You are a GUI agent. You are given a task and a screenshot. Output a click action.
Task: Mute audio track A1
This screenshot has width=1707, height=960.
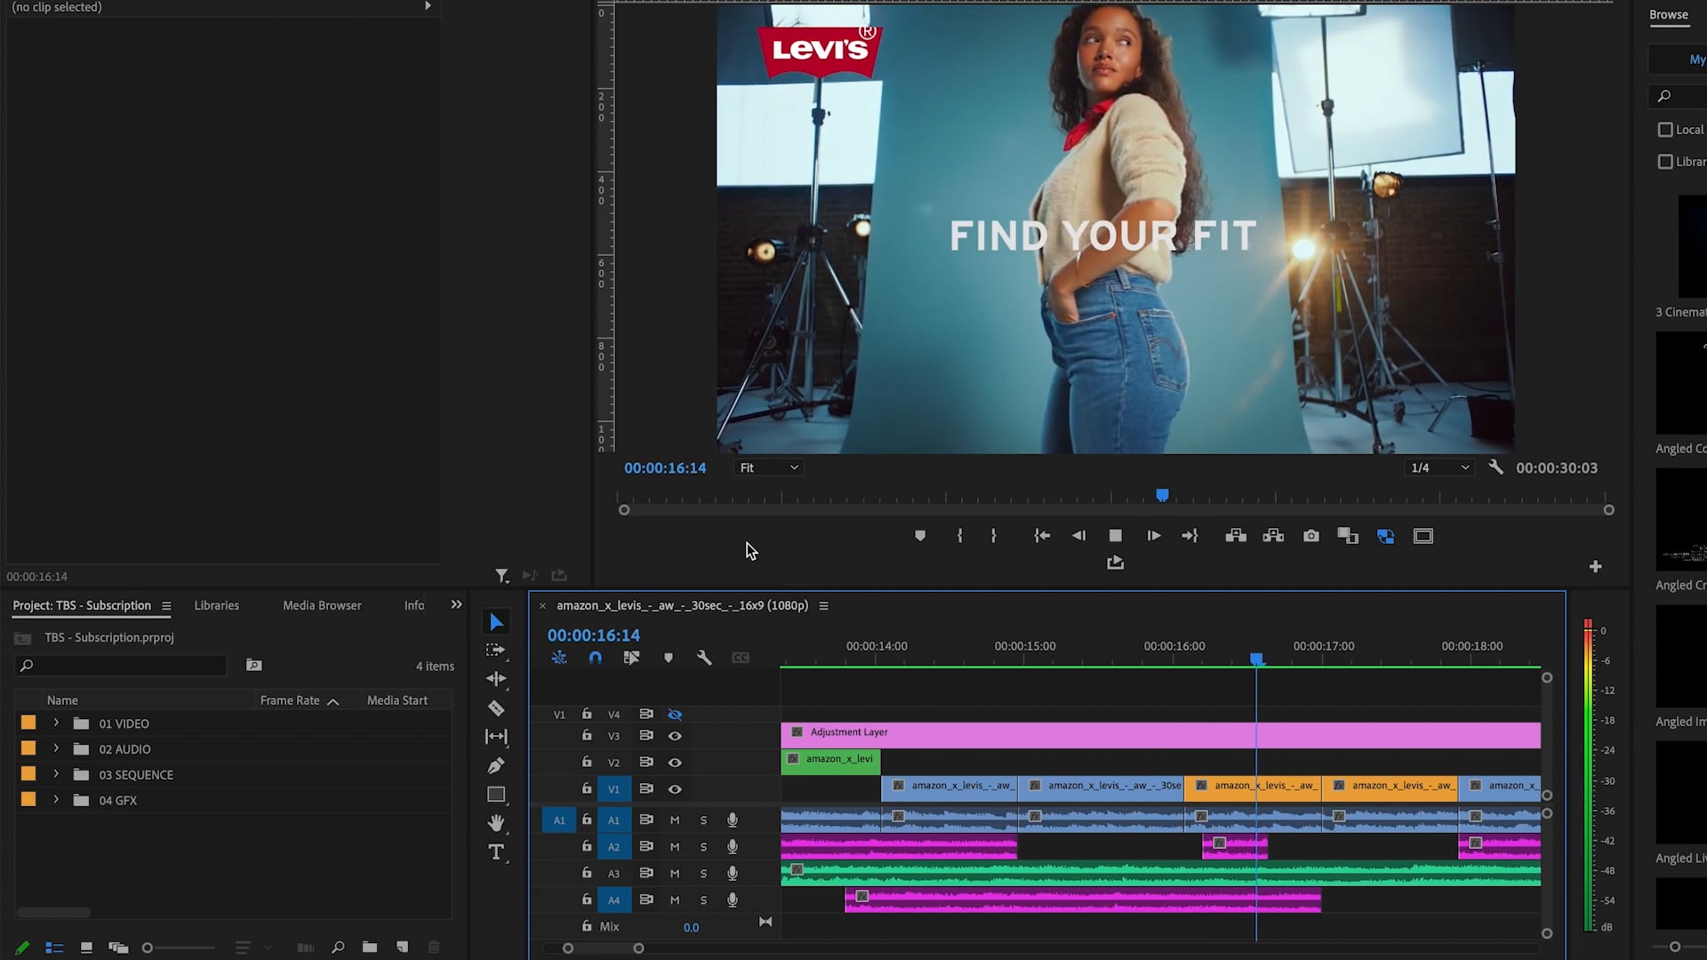point(675,820)
